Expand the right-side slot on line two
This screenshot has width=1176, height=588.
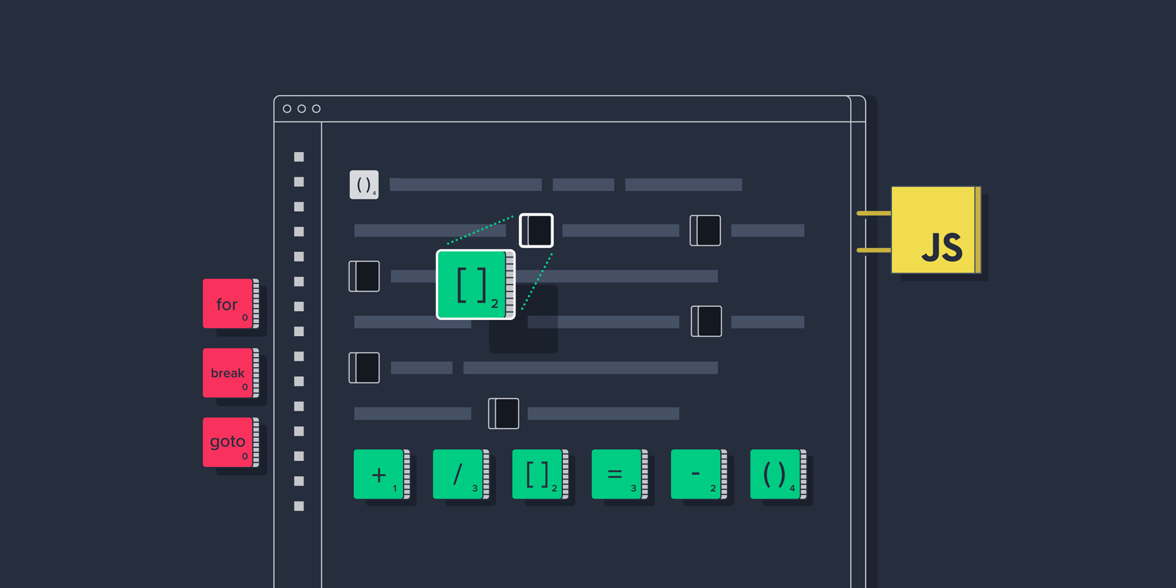click(x=705, y=230)
